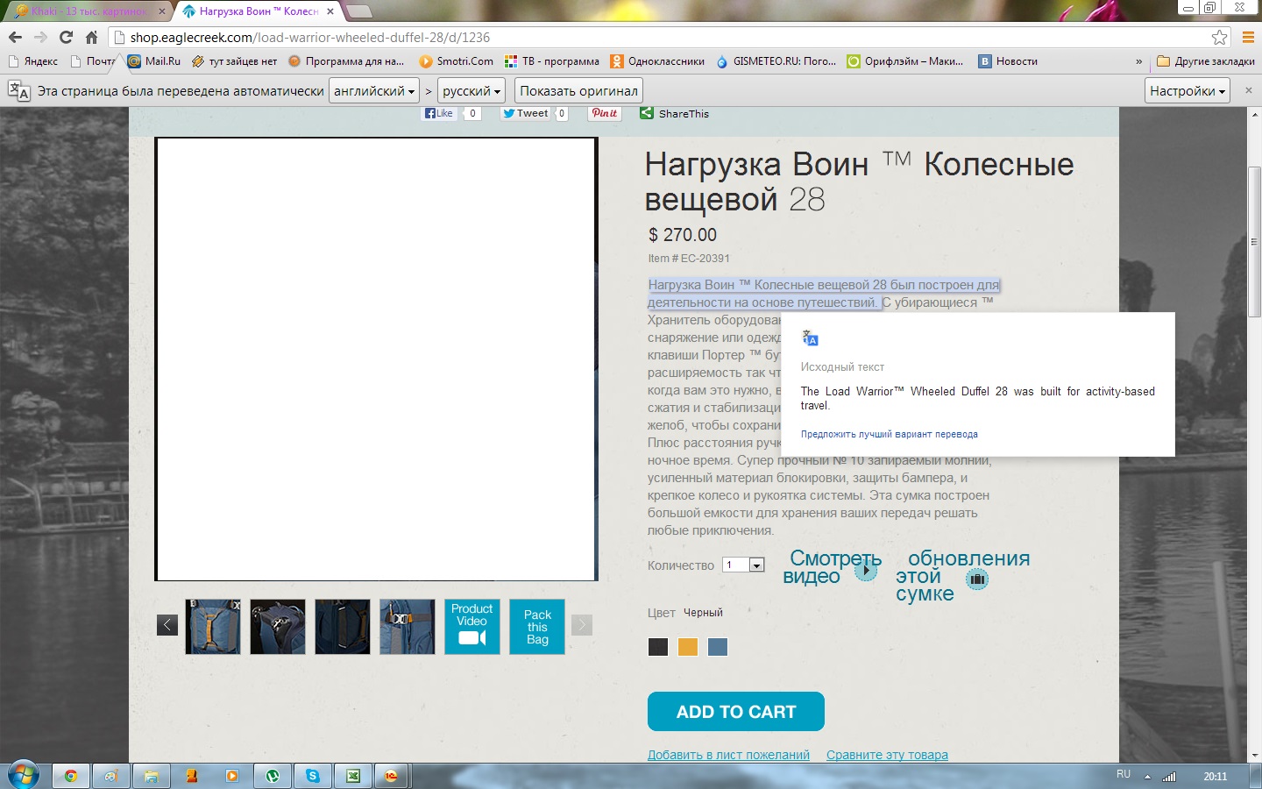Click the Tweet button

(x=525, y=113)
